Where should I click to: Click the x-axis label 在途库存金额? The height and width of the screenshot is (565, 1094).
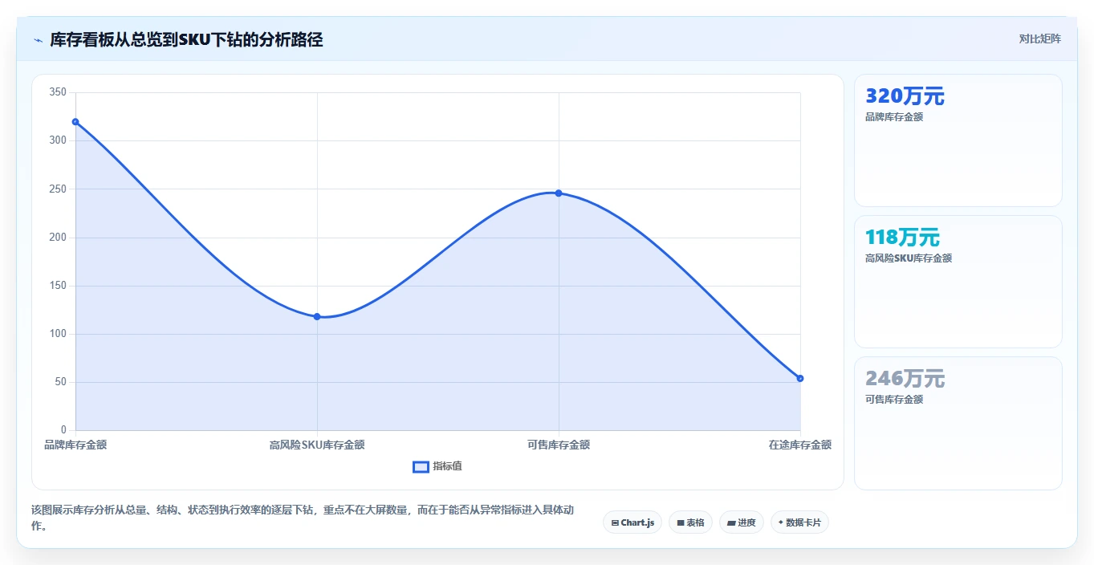coord(800,445)
